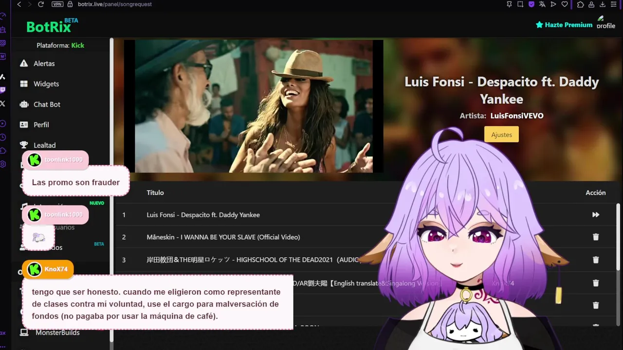
Task: Click the Widgets grid icon
Action: point(24,84)
